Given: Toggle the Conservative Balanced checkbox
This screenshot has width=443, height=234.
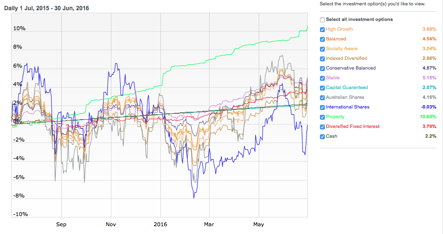Looking at the screenshot, I should click(x=322, y=69).
